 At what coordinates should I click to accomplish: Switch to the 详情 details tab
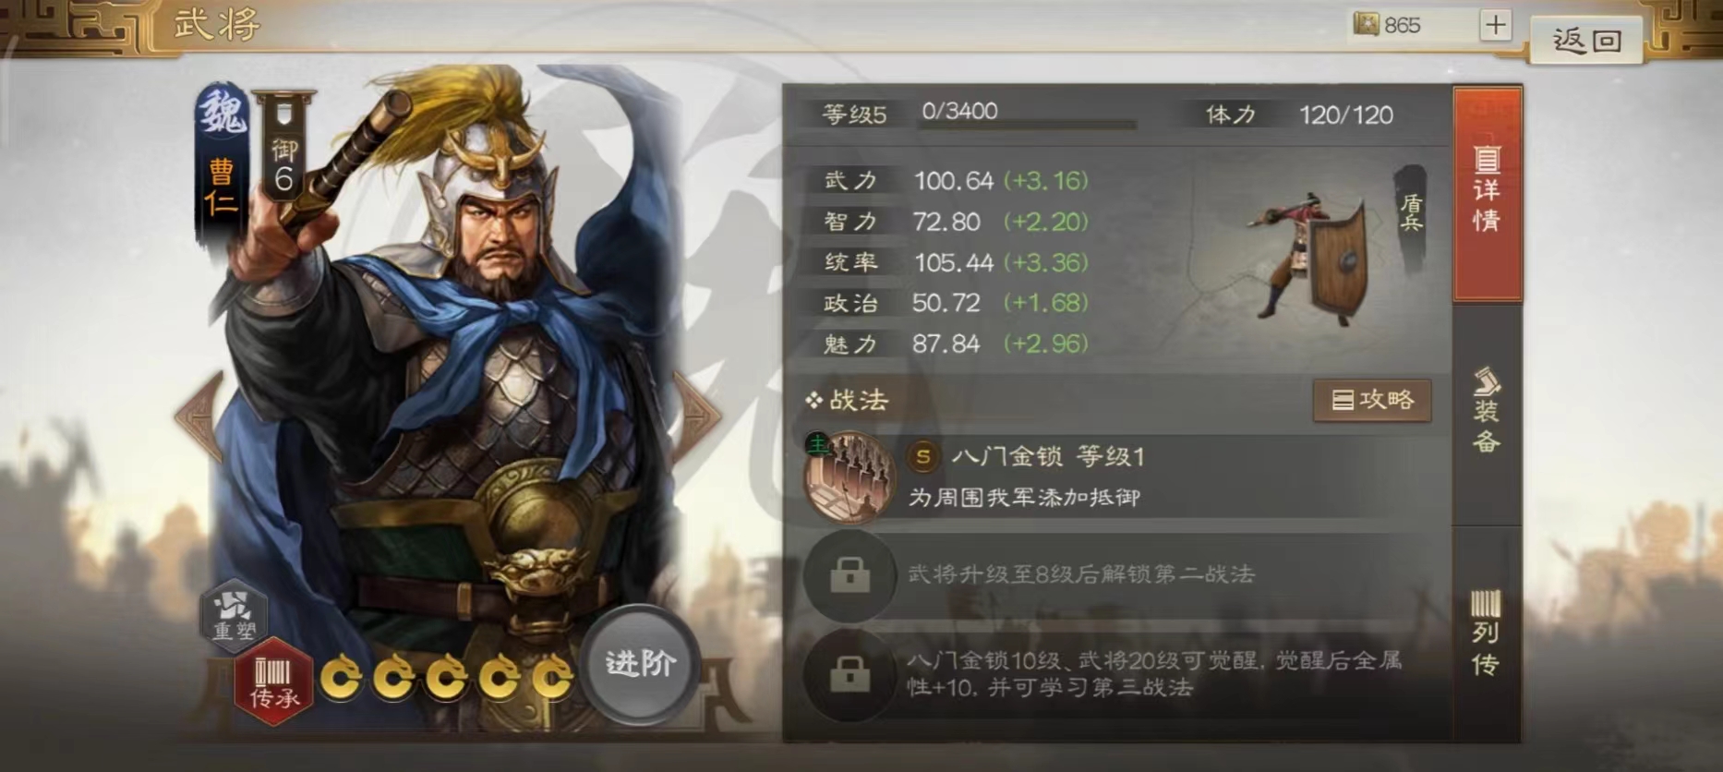click(x=1487, y=192)
